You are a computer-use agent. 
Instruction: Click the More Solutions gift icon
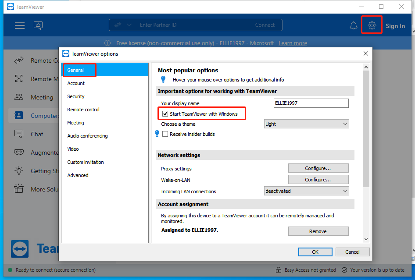pos(19,189)
